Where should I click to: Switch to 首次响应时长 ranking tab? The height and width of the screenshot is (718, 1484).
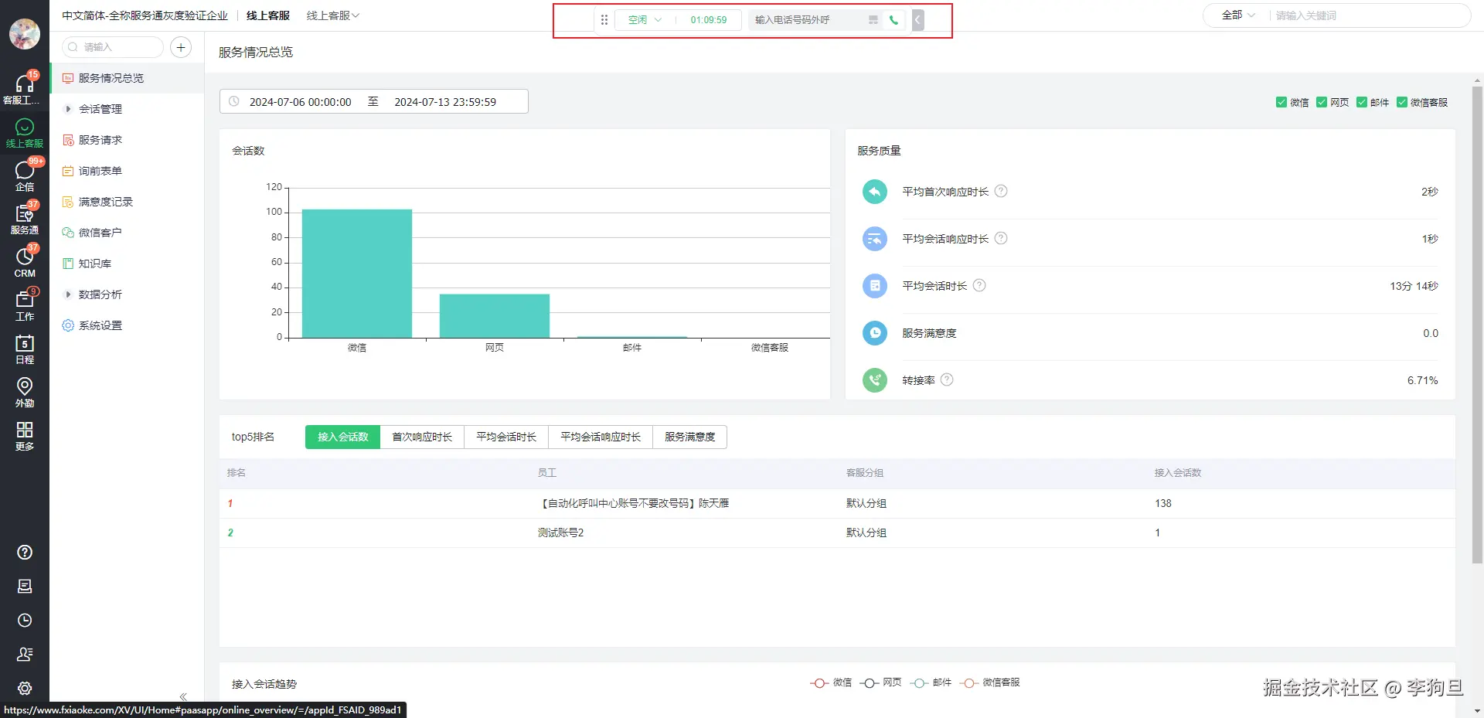[422, 437]
